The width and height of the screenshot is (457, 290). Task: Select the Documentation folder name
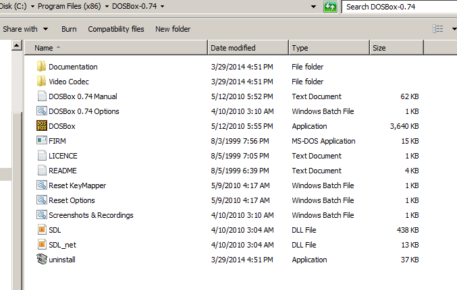point(73,67)
